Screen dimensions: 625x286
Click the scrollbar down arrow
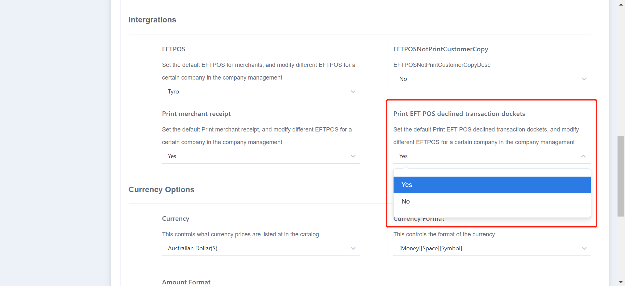point(621,282)
